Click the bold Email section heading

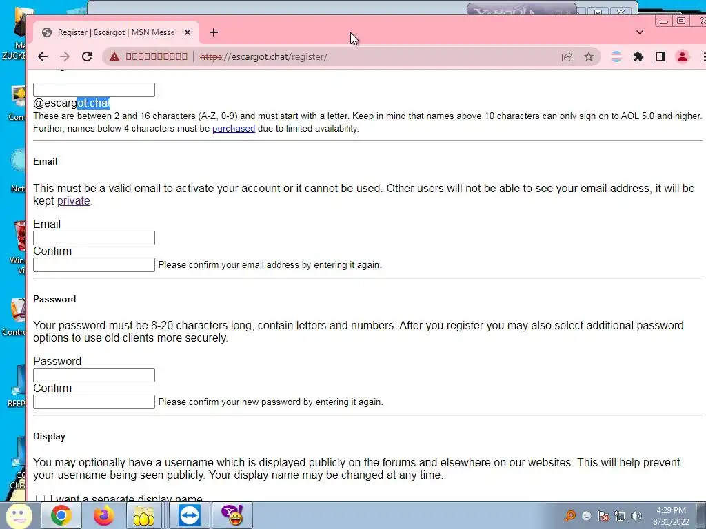[x=46, y=161]
